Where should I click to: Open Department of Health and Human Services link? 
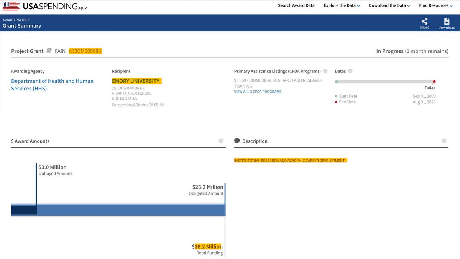click(52, 85)
